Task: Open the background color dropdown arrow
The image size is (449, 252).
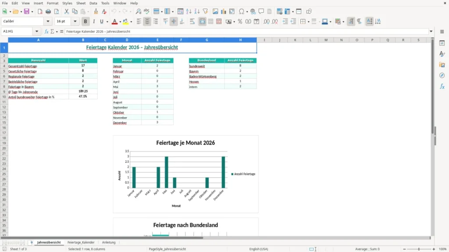Action: 131,22
